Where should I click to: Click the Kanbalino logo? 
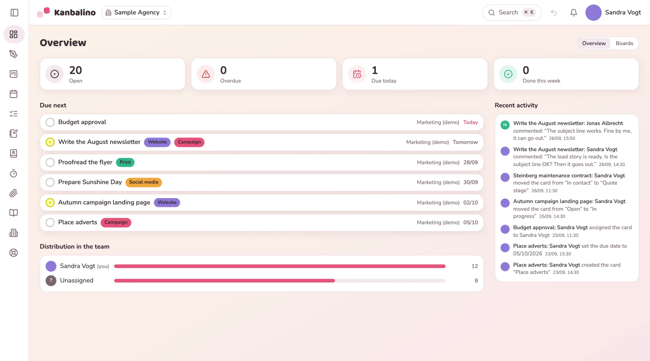point(66,12)
